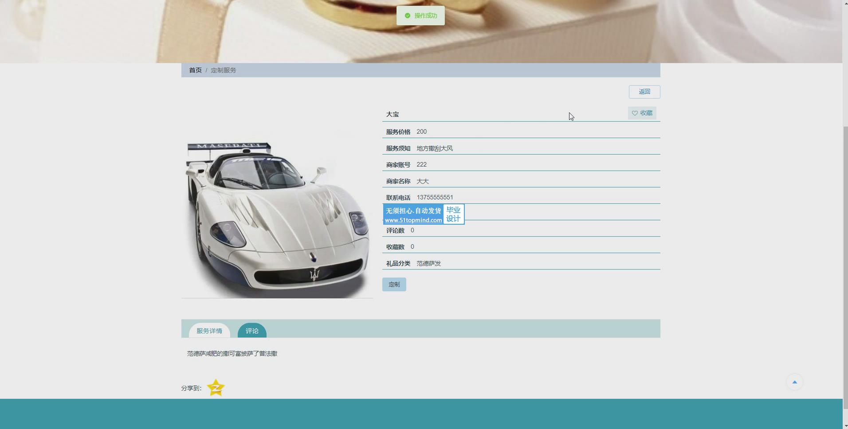Click the phone number 13755555551
Viewport: 848px width, 429px height.
point(435,198)
